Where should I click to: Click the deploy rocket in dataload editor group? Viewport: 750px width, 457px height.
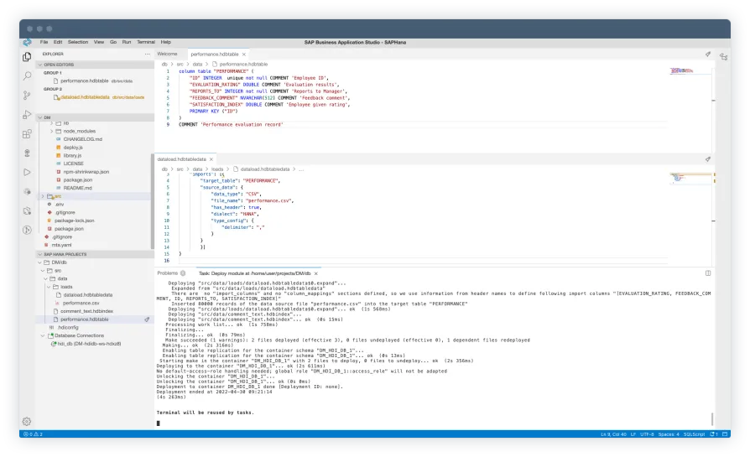(x=708, y=159)
